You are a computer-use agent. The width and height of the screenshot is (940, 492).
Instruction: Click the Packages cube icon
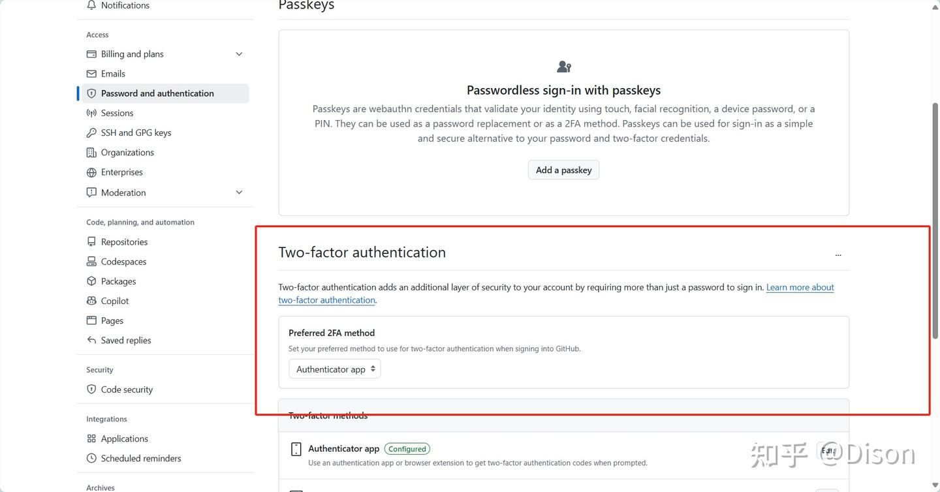point(91,281)
